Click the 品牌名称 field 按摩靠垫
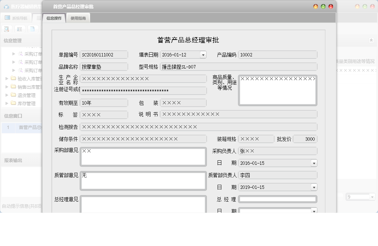Viewport: 378px width, 246px height. (104, 67)
